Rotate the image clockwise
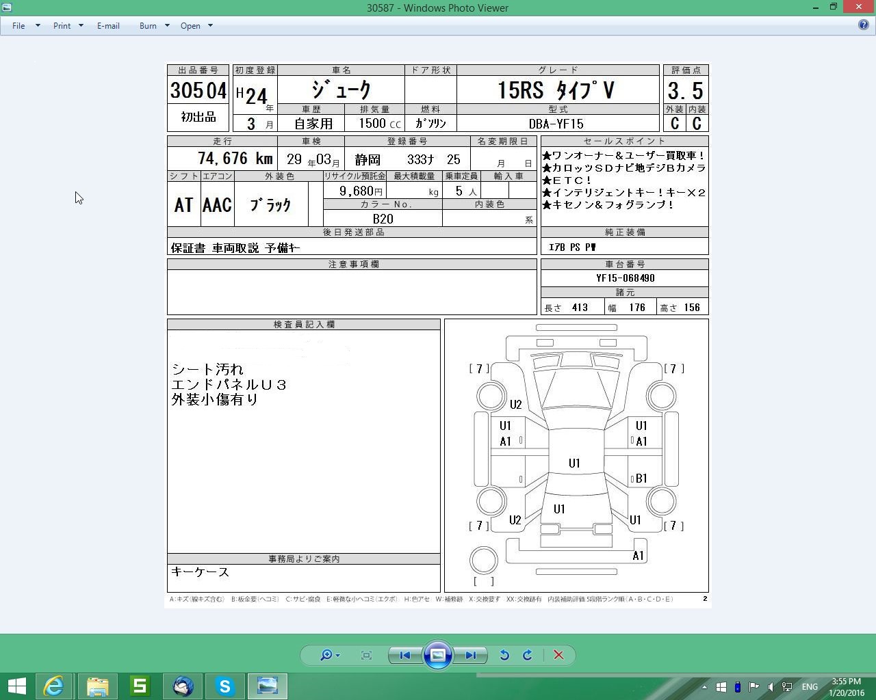The width and height of the screenshot is (876, 700). tap(528, 655)
